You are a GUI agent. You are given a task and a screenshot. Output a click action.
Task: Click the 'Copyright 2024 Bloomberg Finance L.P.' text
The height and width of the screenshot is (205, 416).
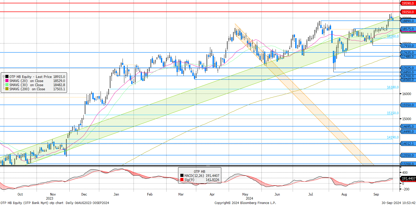click(x=245, y=203)
